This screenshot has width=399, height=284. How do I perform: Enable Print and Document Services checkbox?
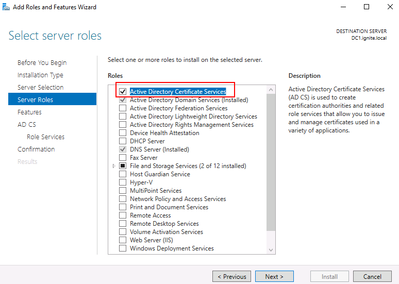coord(123,207)
